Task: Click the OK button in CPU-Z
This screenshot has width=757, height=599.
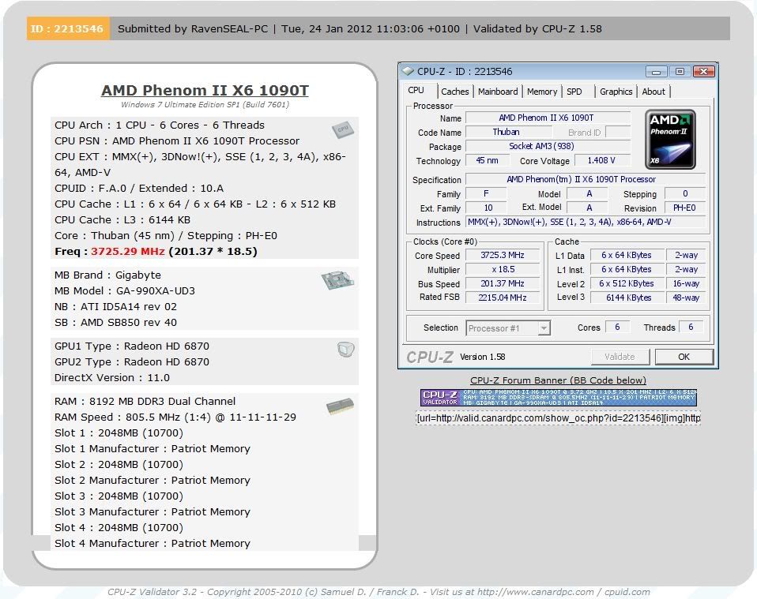Action: 684,357
